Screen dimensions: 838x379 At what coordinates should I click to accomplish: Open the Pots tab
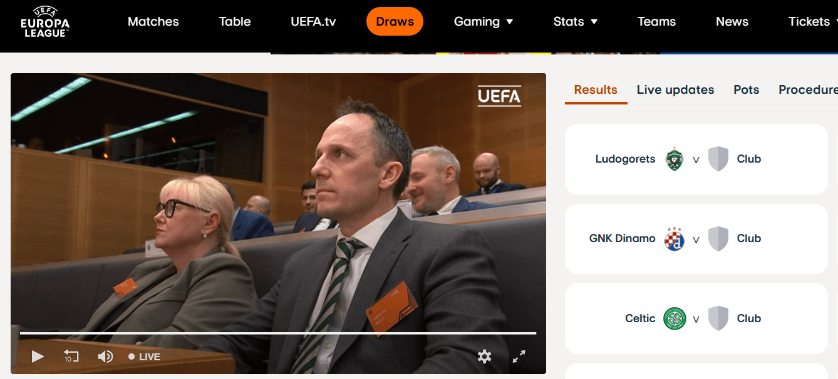[x=747, y=89]
